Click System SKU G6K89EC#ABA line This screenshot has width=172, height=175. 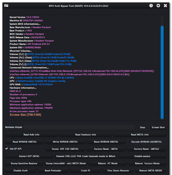pos(25,47)
